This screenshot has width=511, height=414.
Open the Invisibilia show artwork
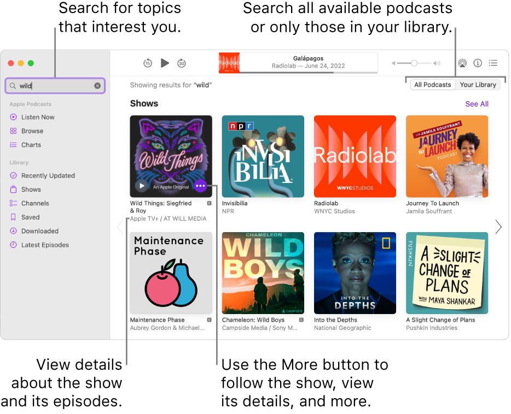[263, 156]
